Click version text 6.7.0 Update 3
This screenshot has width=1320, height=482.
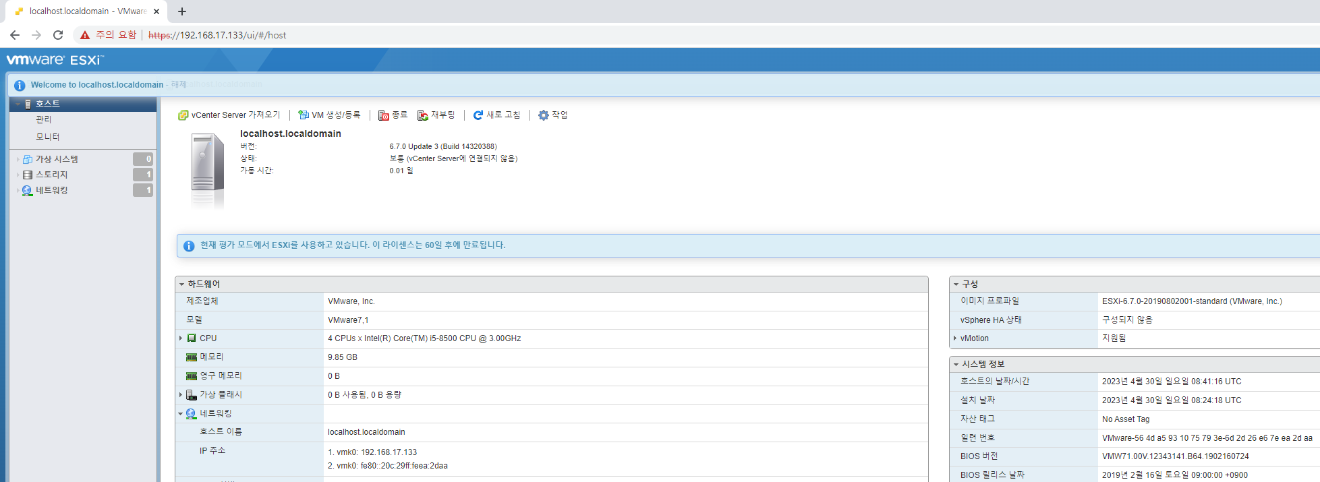click(x=443, y=146)
